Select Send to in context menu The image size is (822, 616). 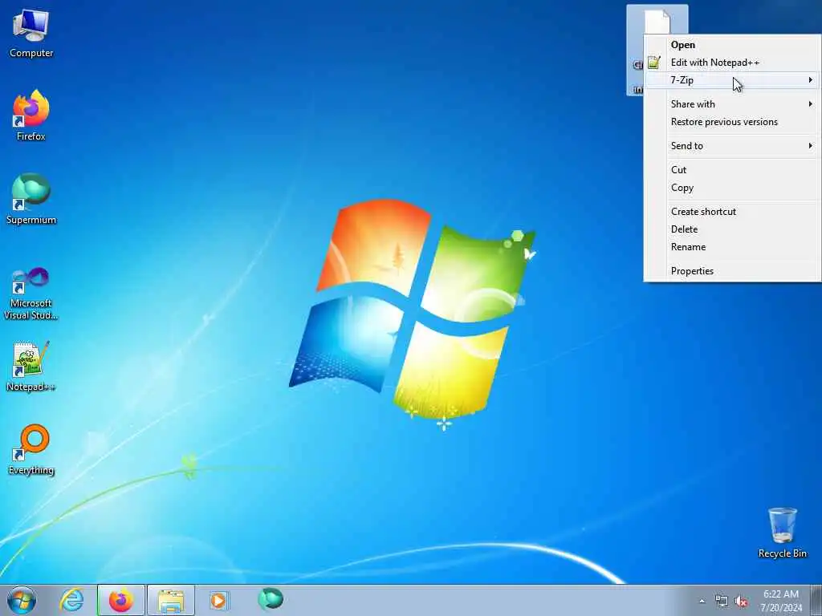pyautogui.click(x=732, y=146)
